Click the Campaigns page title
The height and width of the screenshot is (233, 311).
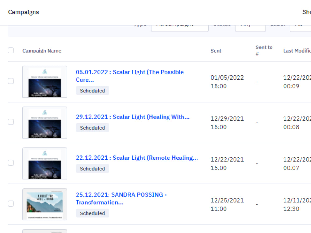[23, 12]
